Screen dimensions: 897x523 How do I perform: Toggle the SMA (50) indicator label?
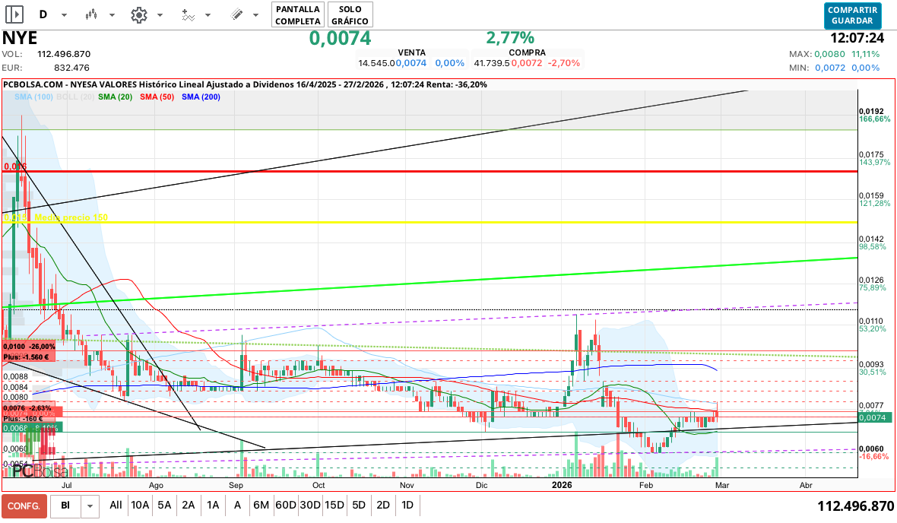click(x=157, y=97)
